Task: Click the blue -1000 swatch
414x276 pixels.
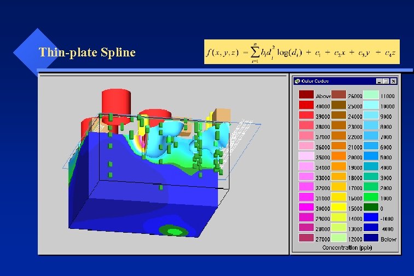Action: [371, 217]
